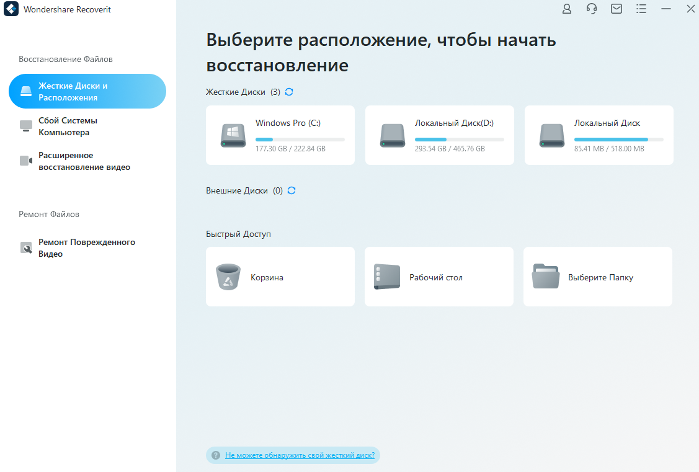Click the headset support icon
Image resolution: width=699 pixels, height=472 pixels.
point(592,9)
